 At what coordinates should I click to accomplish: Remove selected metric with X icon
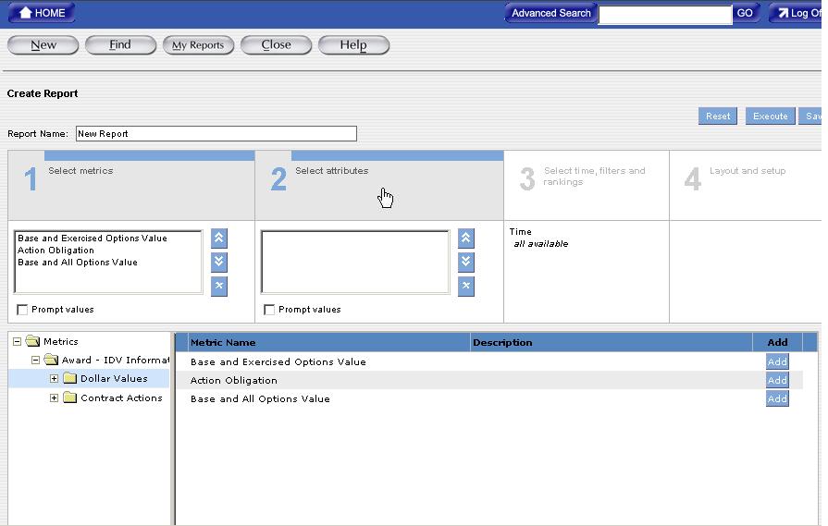218,286
